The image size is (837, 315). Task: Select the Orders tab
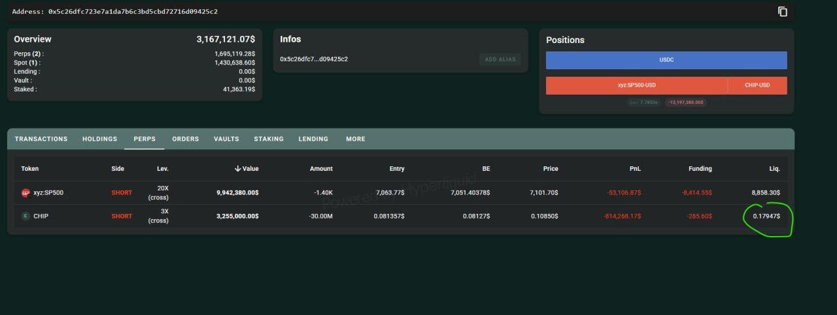pos(185,139)
